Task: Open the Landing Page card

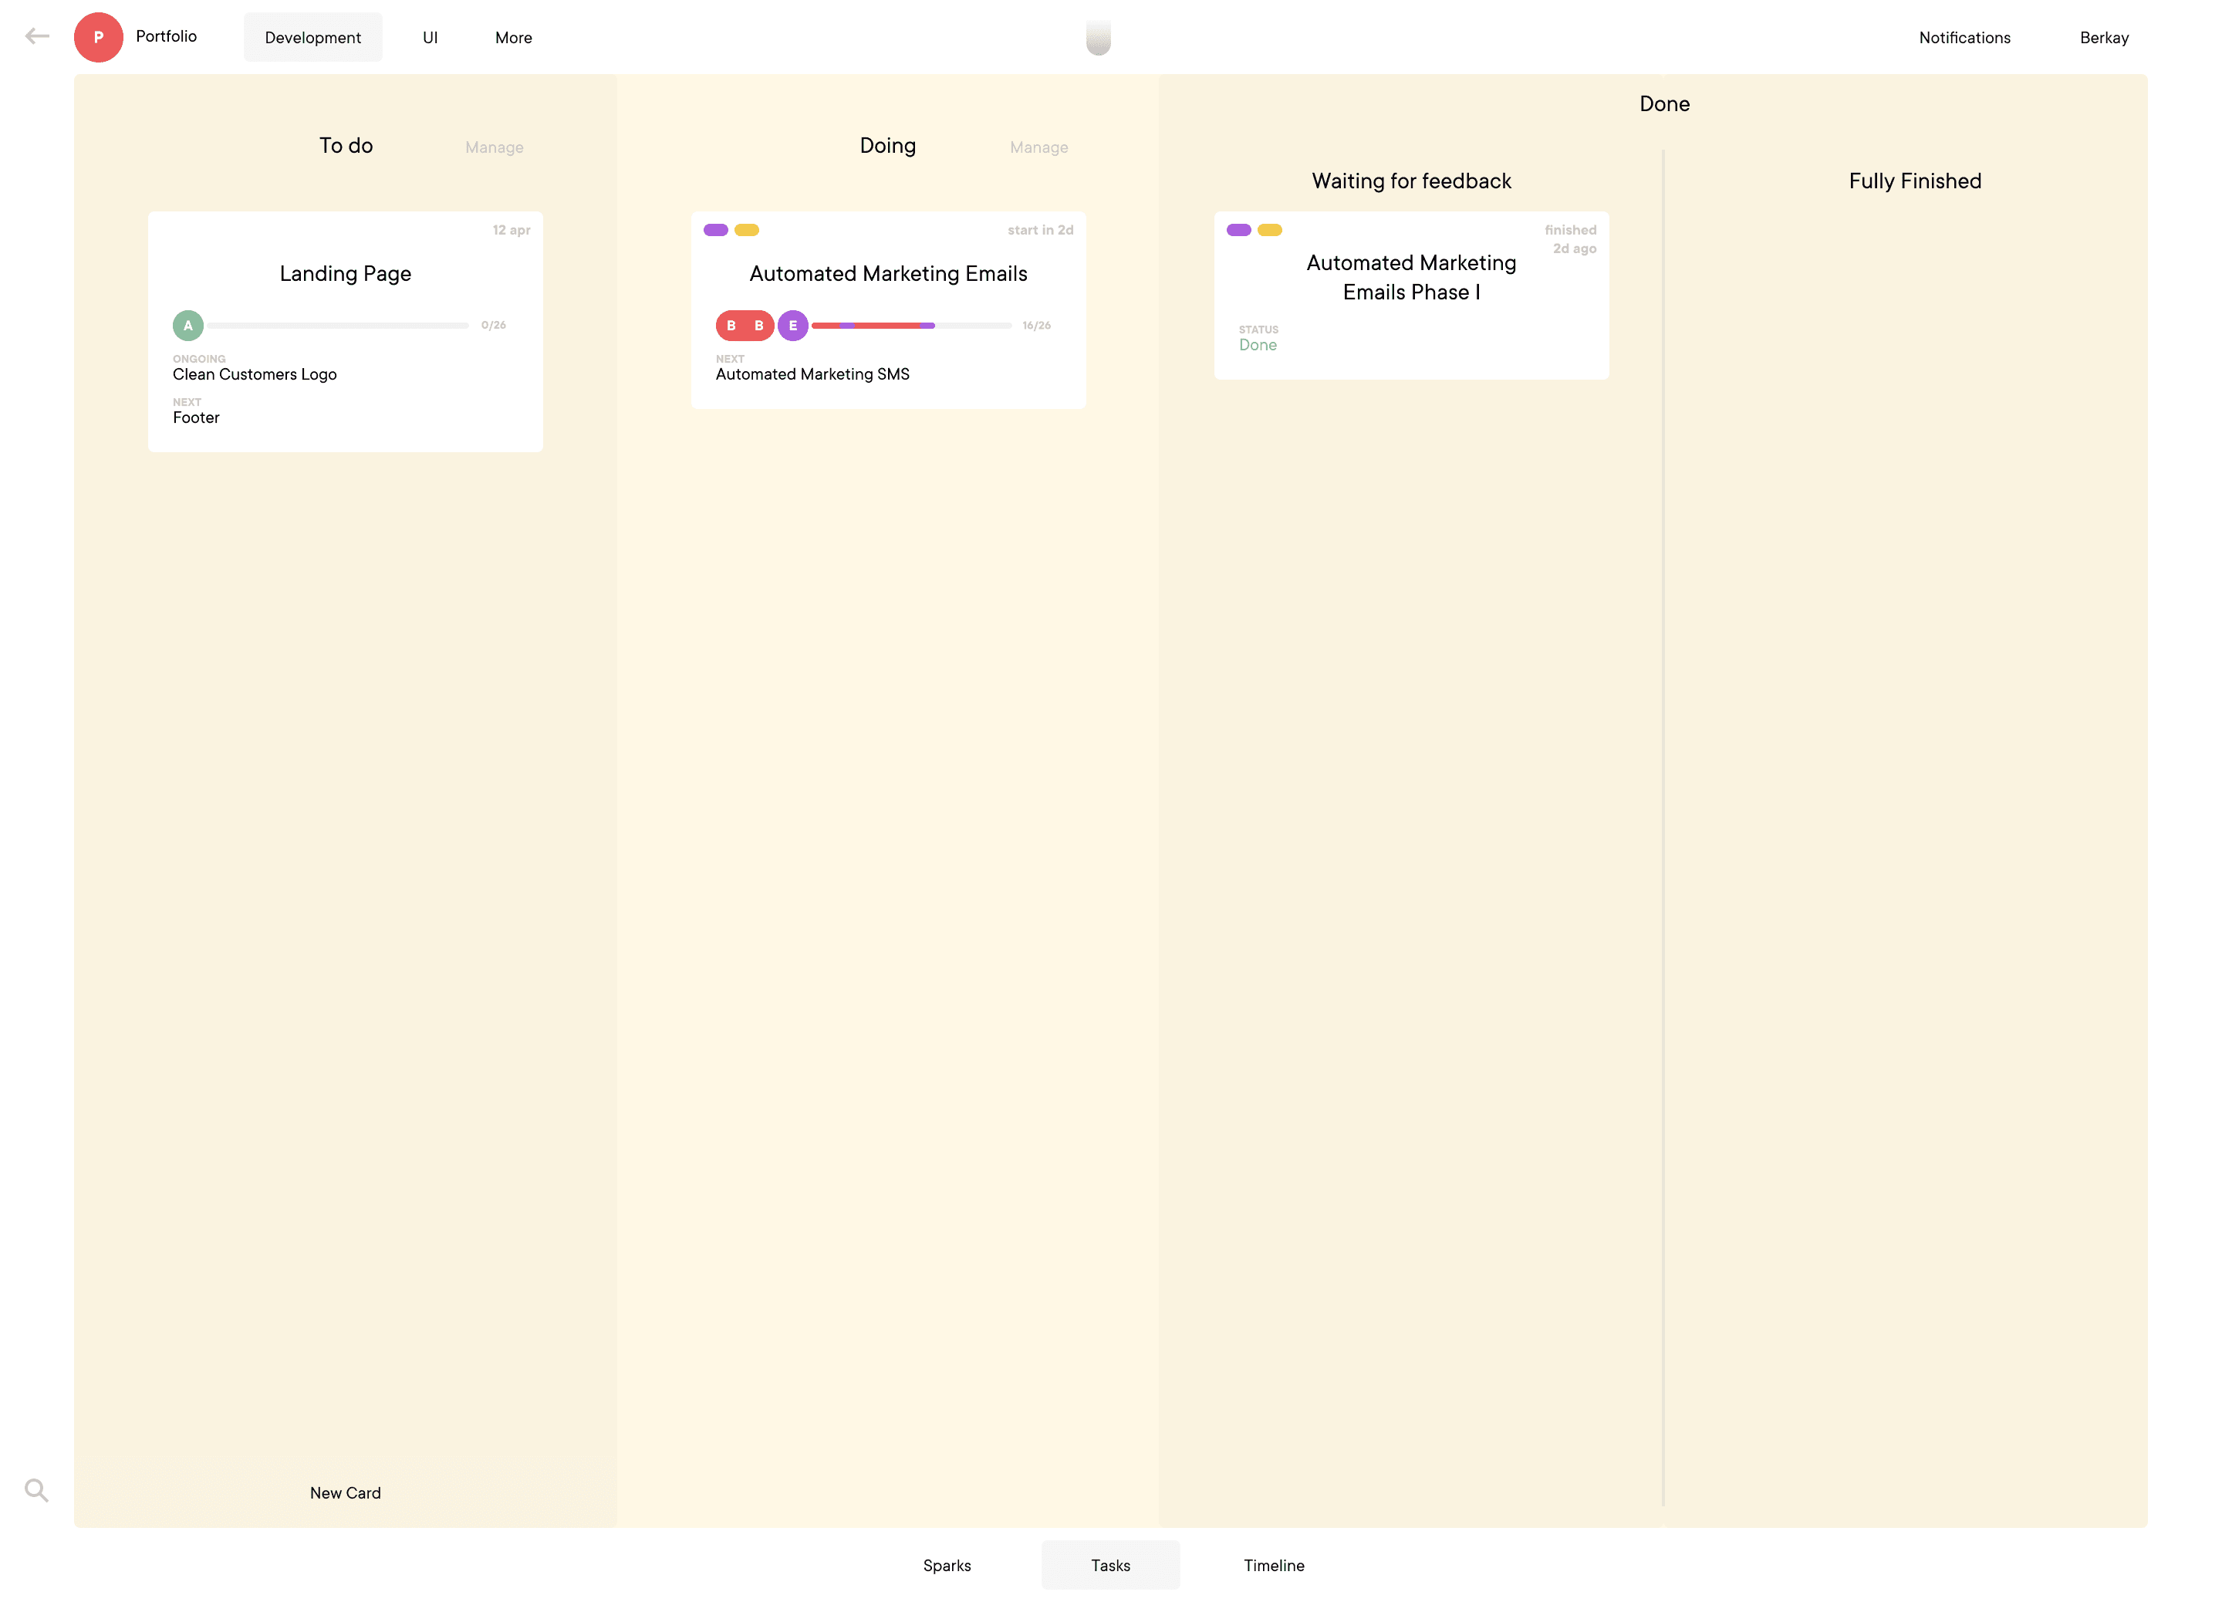Action: [345, 331]
